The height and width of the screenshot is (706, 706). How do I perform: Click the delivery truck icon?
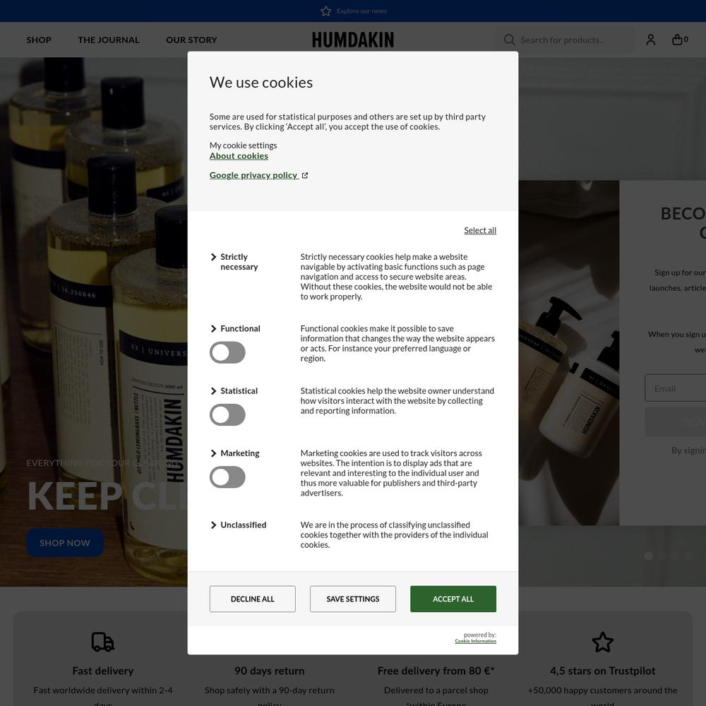click(102, 642)
